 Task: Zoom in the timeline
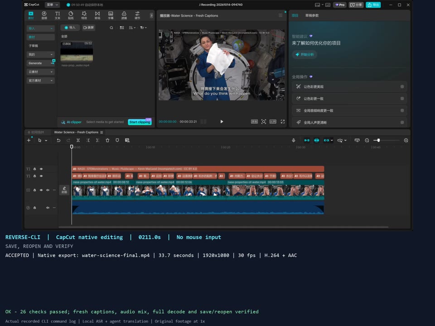pyautogui.click(x=406, y=140)
